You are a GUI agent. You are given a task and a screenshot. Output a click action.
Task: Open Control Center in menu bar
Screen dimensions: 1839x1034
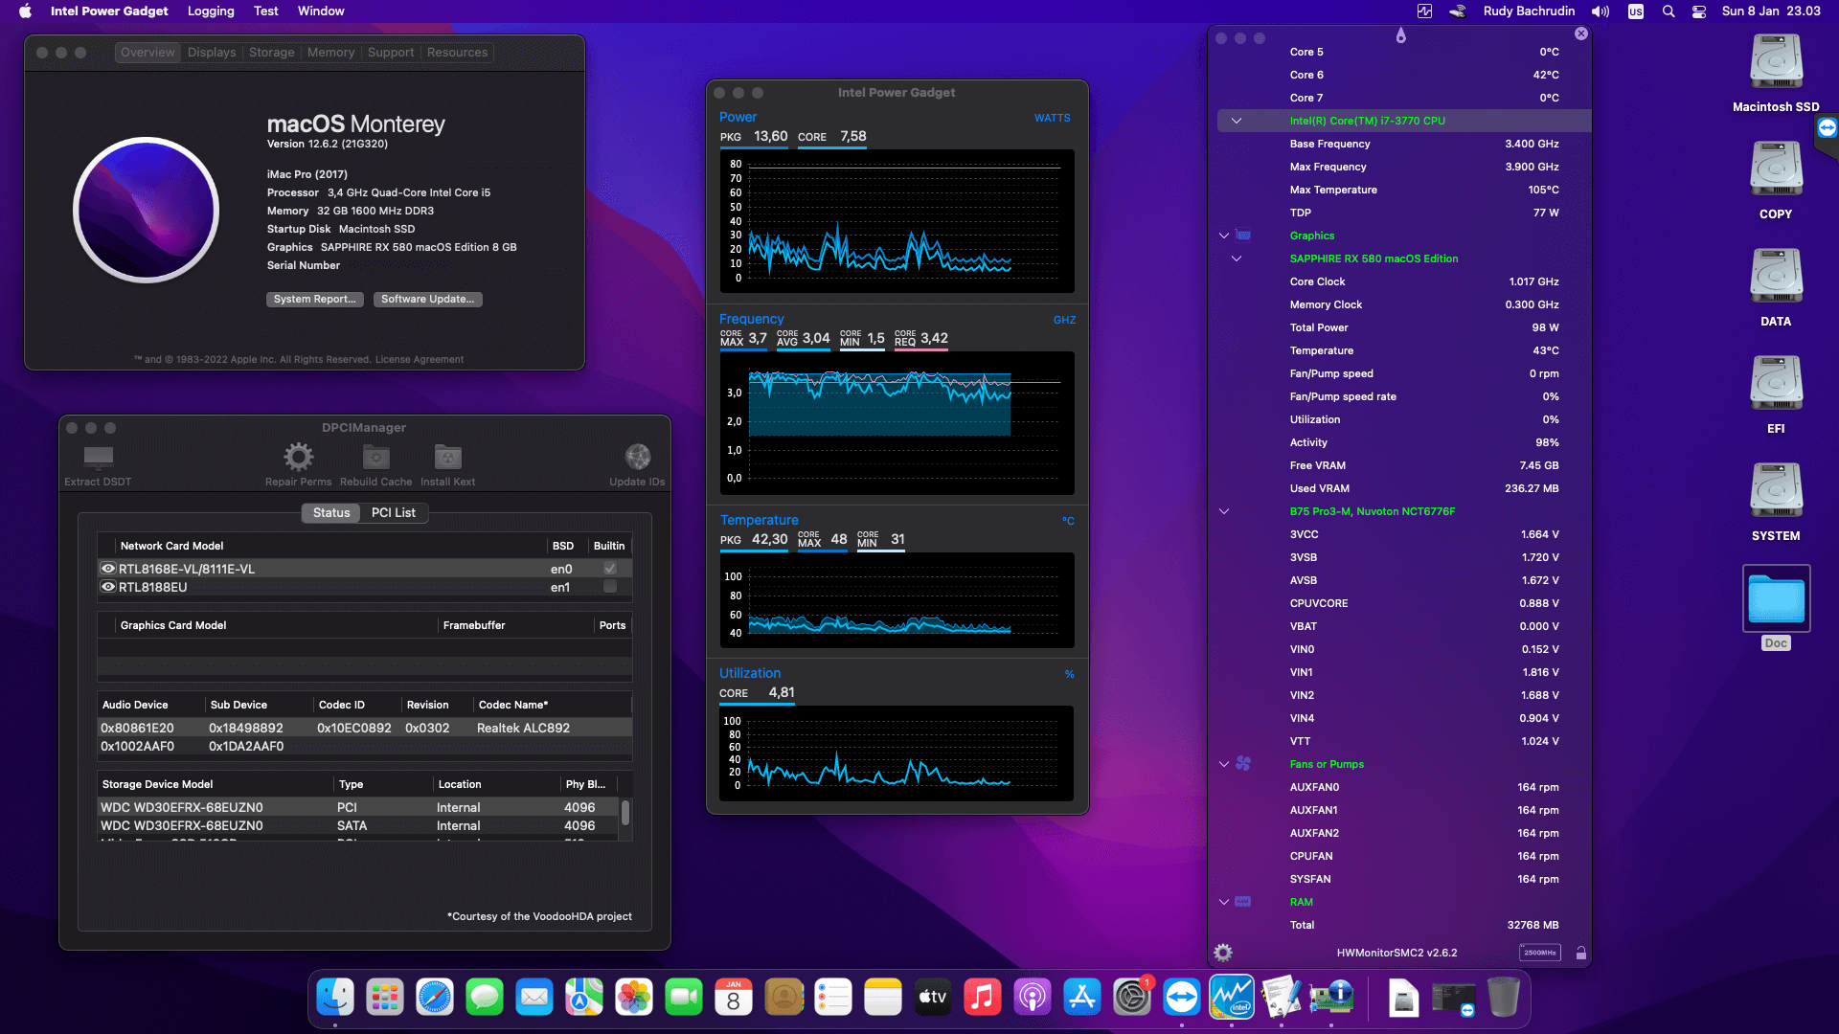(x=1699, y=11)
